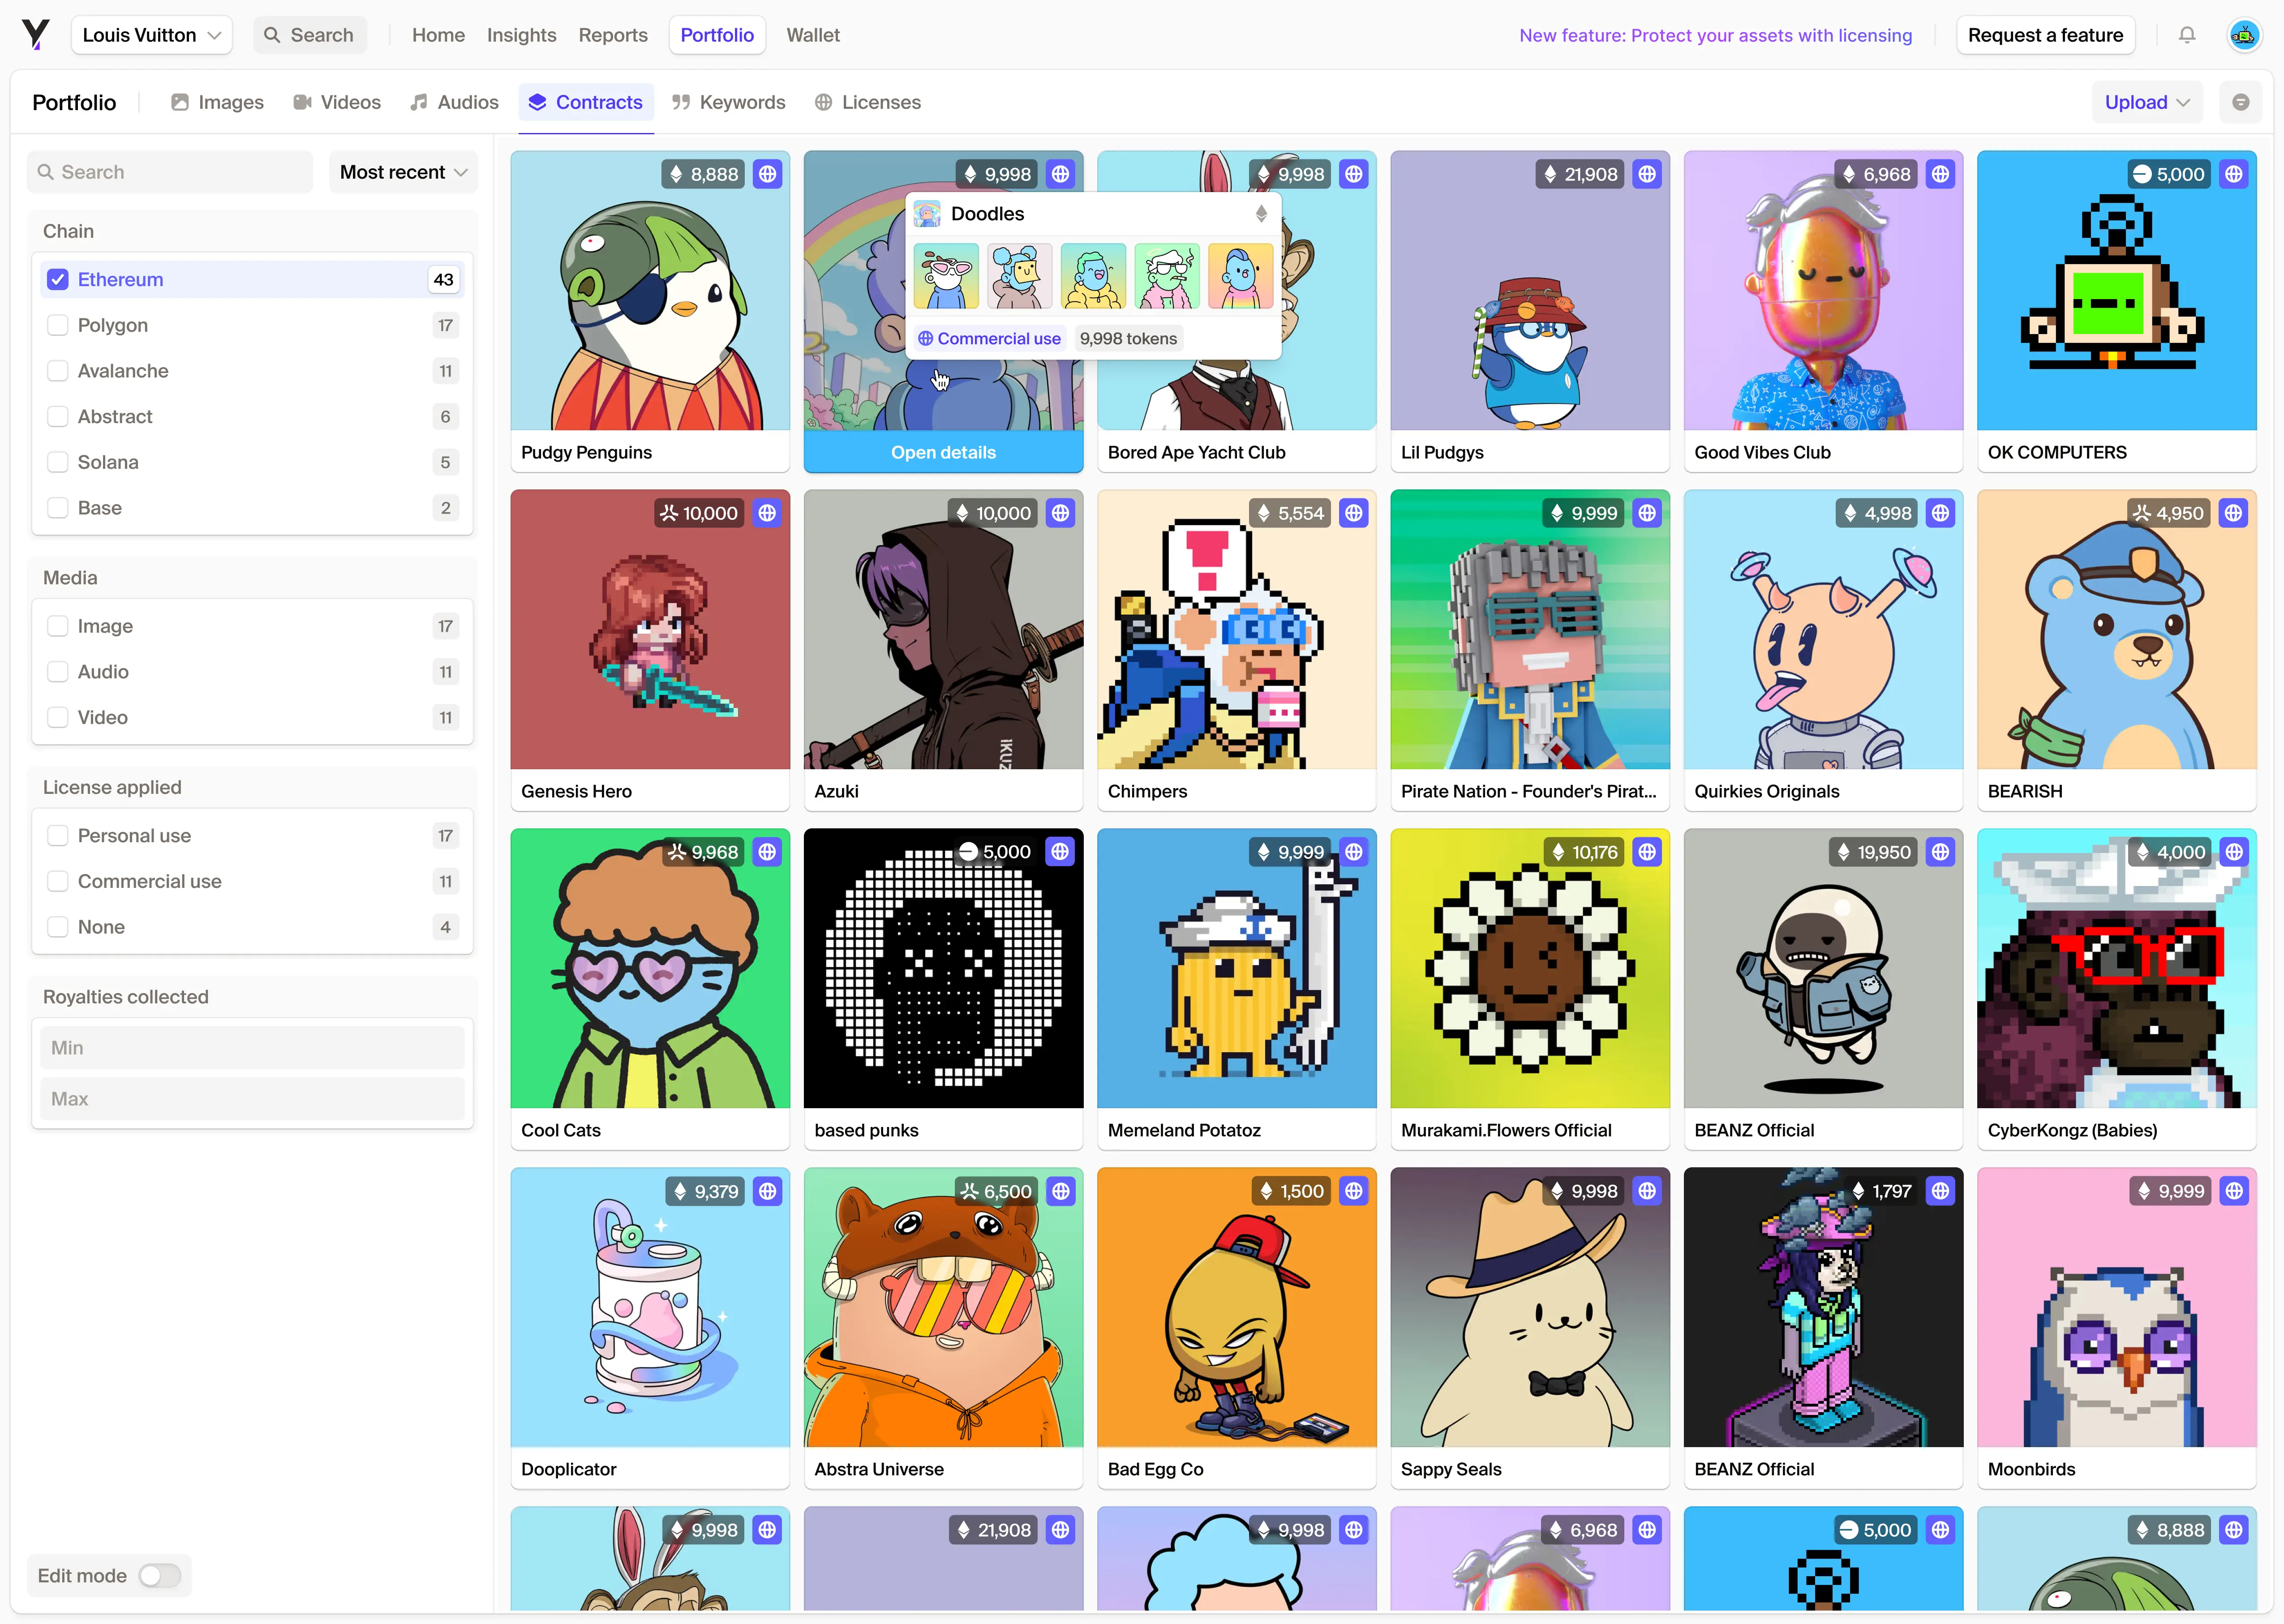Open the user avatar profile icon
Image resolution: width=2284 pixels, height=1624 pixels.
[2244, 35]
